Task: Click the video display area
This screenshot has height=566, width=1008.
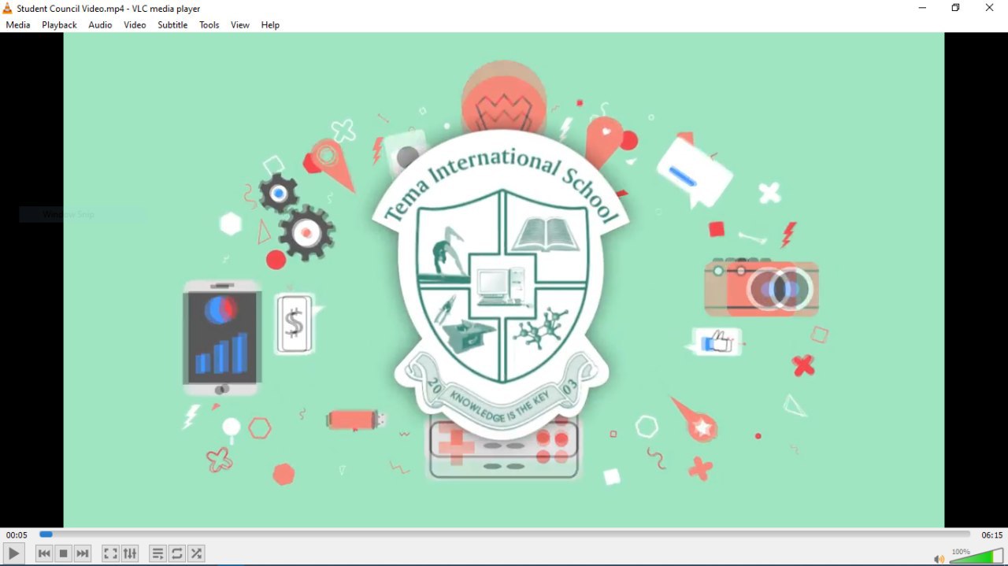Action: [504, 279]
